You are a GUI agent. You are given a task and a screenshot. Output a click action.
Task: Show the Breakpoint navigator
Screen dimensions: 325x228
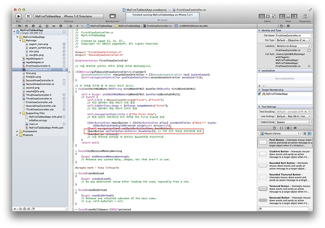(x=54, y=26)
